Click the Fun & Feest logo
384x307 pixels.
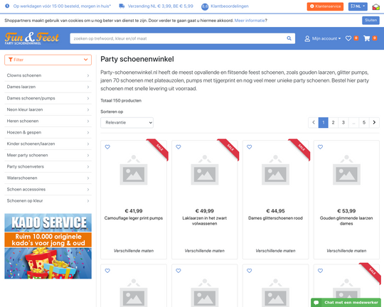click(x=32, y=38)
